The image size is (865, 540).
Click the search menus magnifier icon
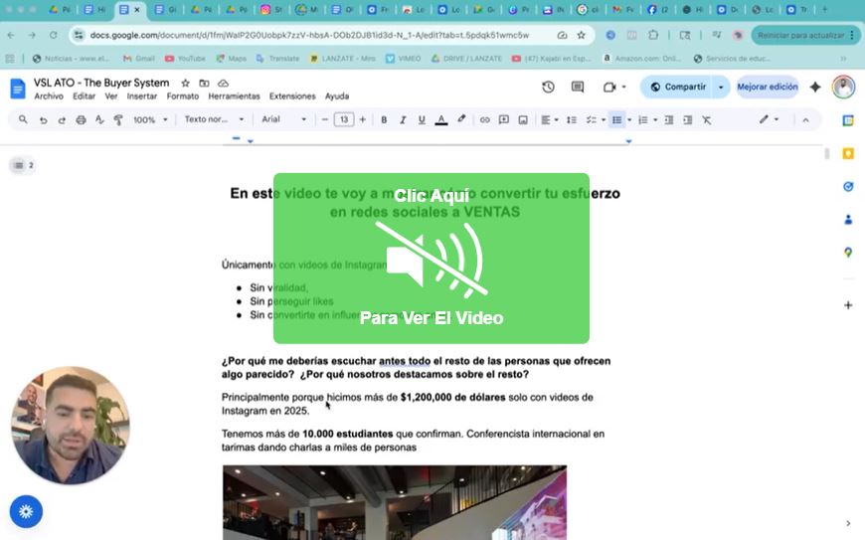tap(23, 119)
